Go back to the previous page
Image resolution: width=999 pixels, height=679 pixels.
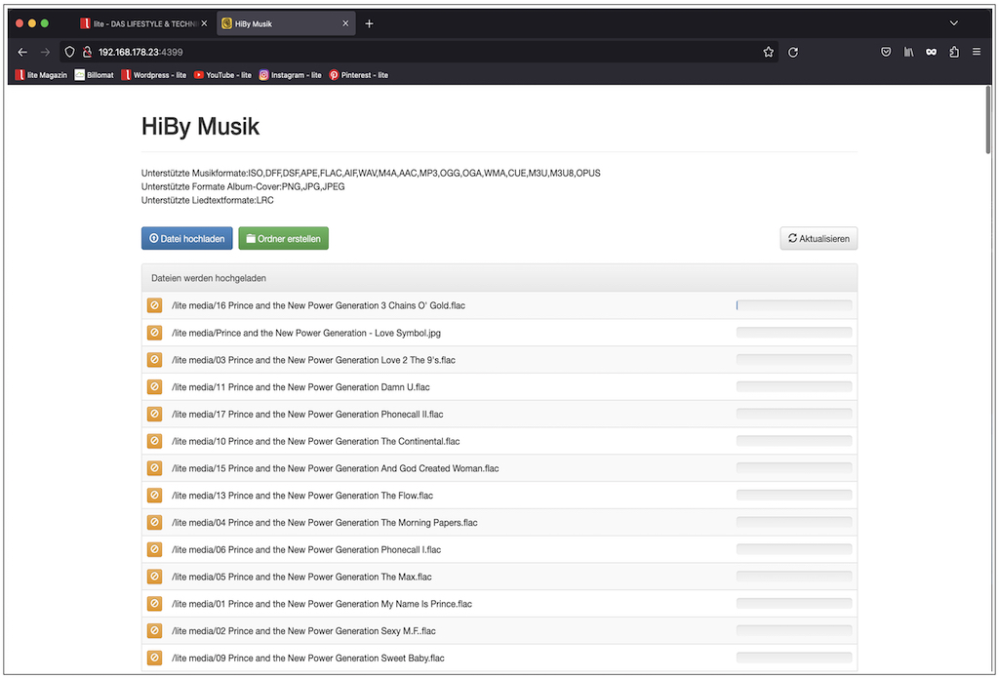(22, 53)
